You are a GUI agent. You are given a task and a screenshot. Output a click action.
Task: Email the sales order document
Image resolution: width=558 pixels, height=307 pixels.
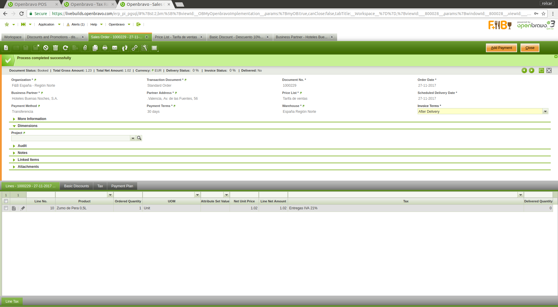pyautogui.click(x=115, y=48)
